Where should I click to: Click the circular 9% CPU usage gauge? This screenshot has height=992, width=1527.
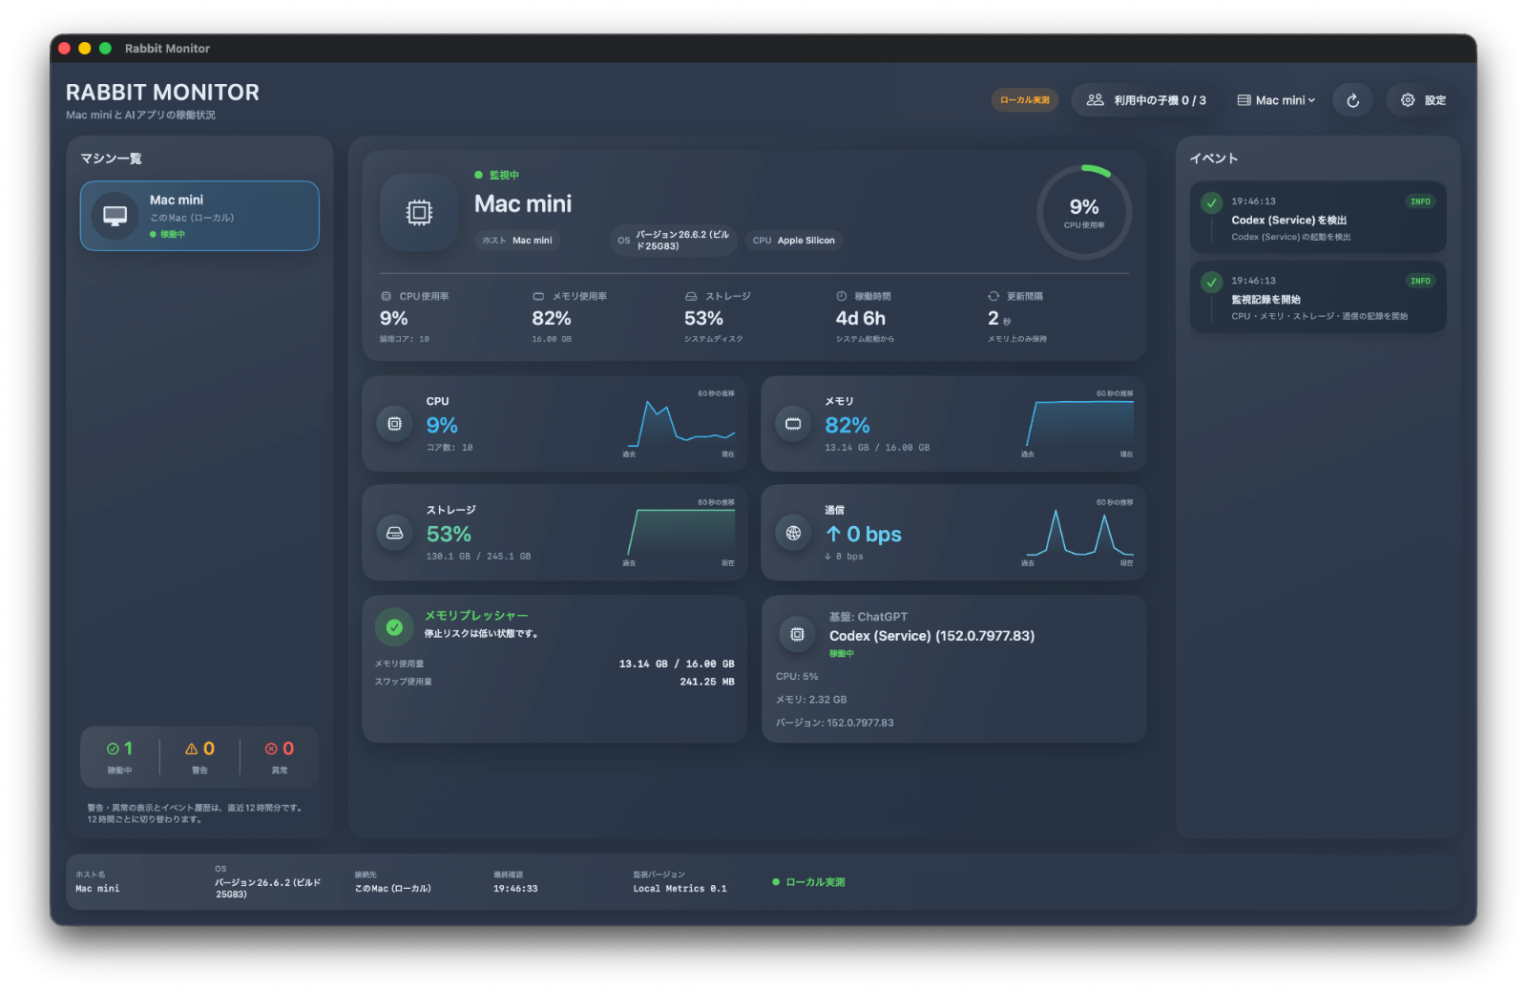tap(1084, 212)
